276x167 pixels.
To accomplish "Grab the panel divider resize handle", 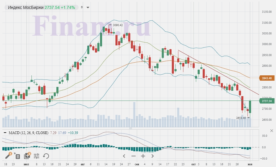I will (130, 128).
